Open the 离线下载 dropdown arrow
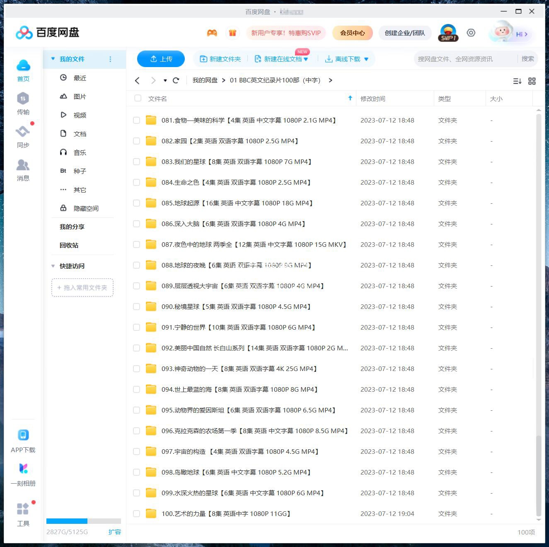Screen dimensions: 549x547 coord(366,59)
